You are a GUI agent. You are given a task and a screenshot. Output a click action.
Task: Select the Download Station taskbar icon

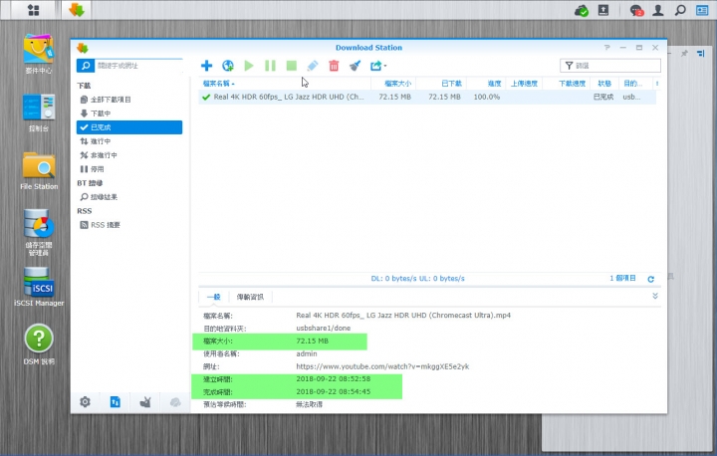click(77, 10)
